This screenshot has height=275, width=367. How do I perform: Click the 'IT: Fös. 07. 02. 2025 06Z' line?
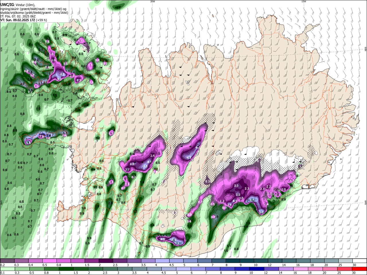[x=18, y=16]
